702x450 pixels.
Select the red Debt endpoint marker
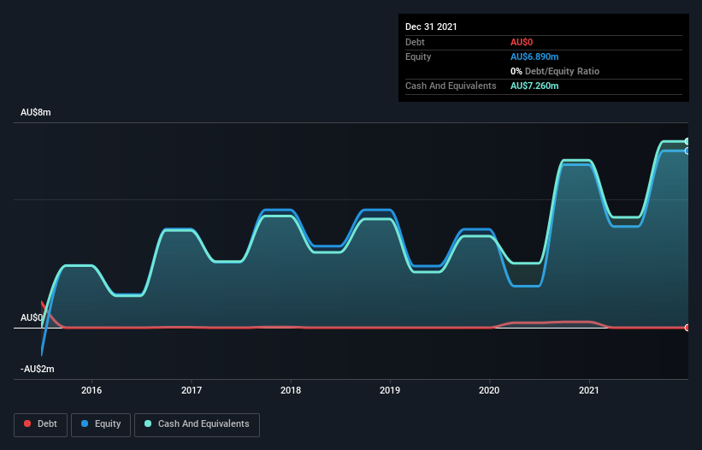tap(687, 328)
